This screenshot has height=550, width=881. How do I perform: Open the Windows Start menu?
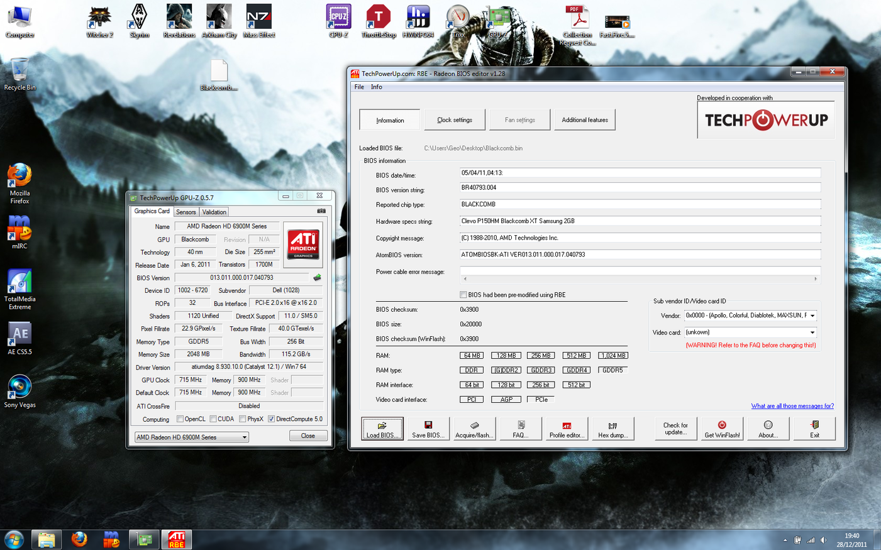(14, 539)
